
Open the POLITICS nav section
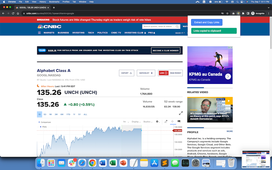point(103,33)
